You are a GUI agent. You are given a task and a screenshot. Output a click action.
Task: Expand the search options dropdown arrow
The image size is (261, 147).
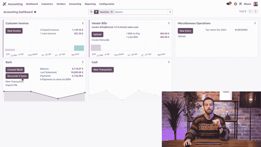(170, 12)
